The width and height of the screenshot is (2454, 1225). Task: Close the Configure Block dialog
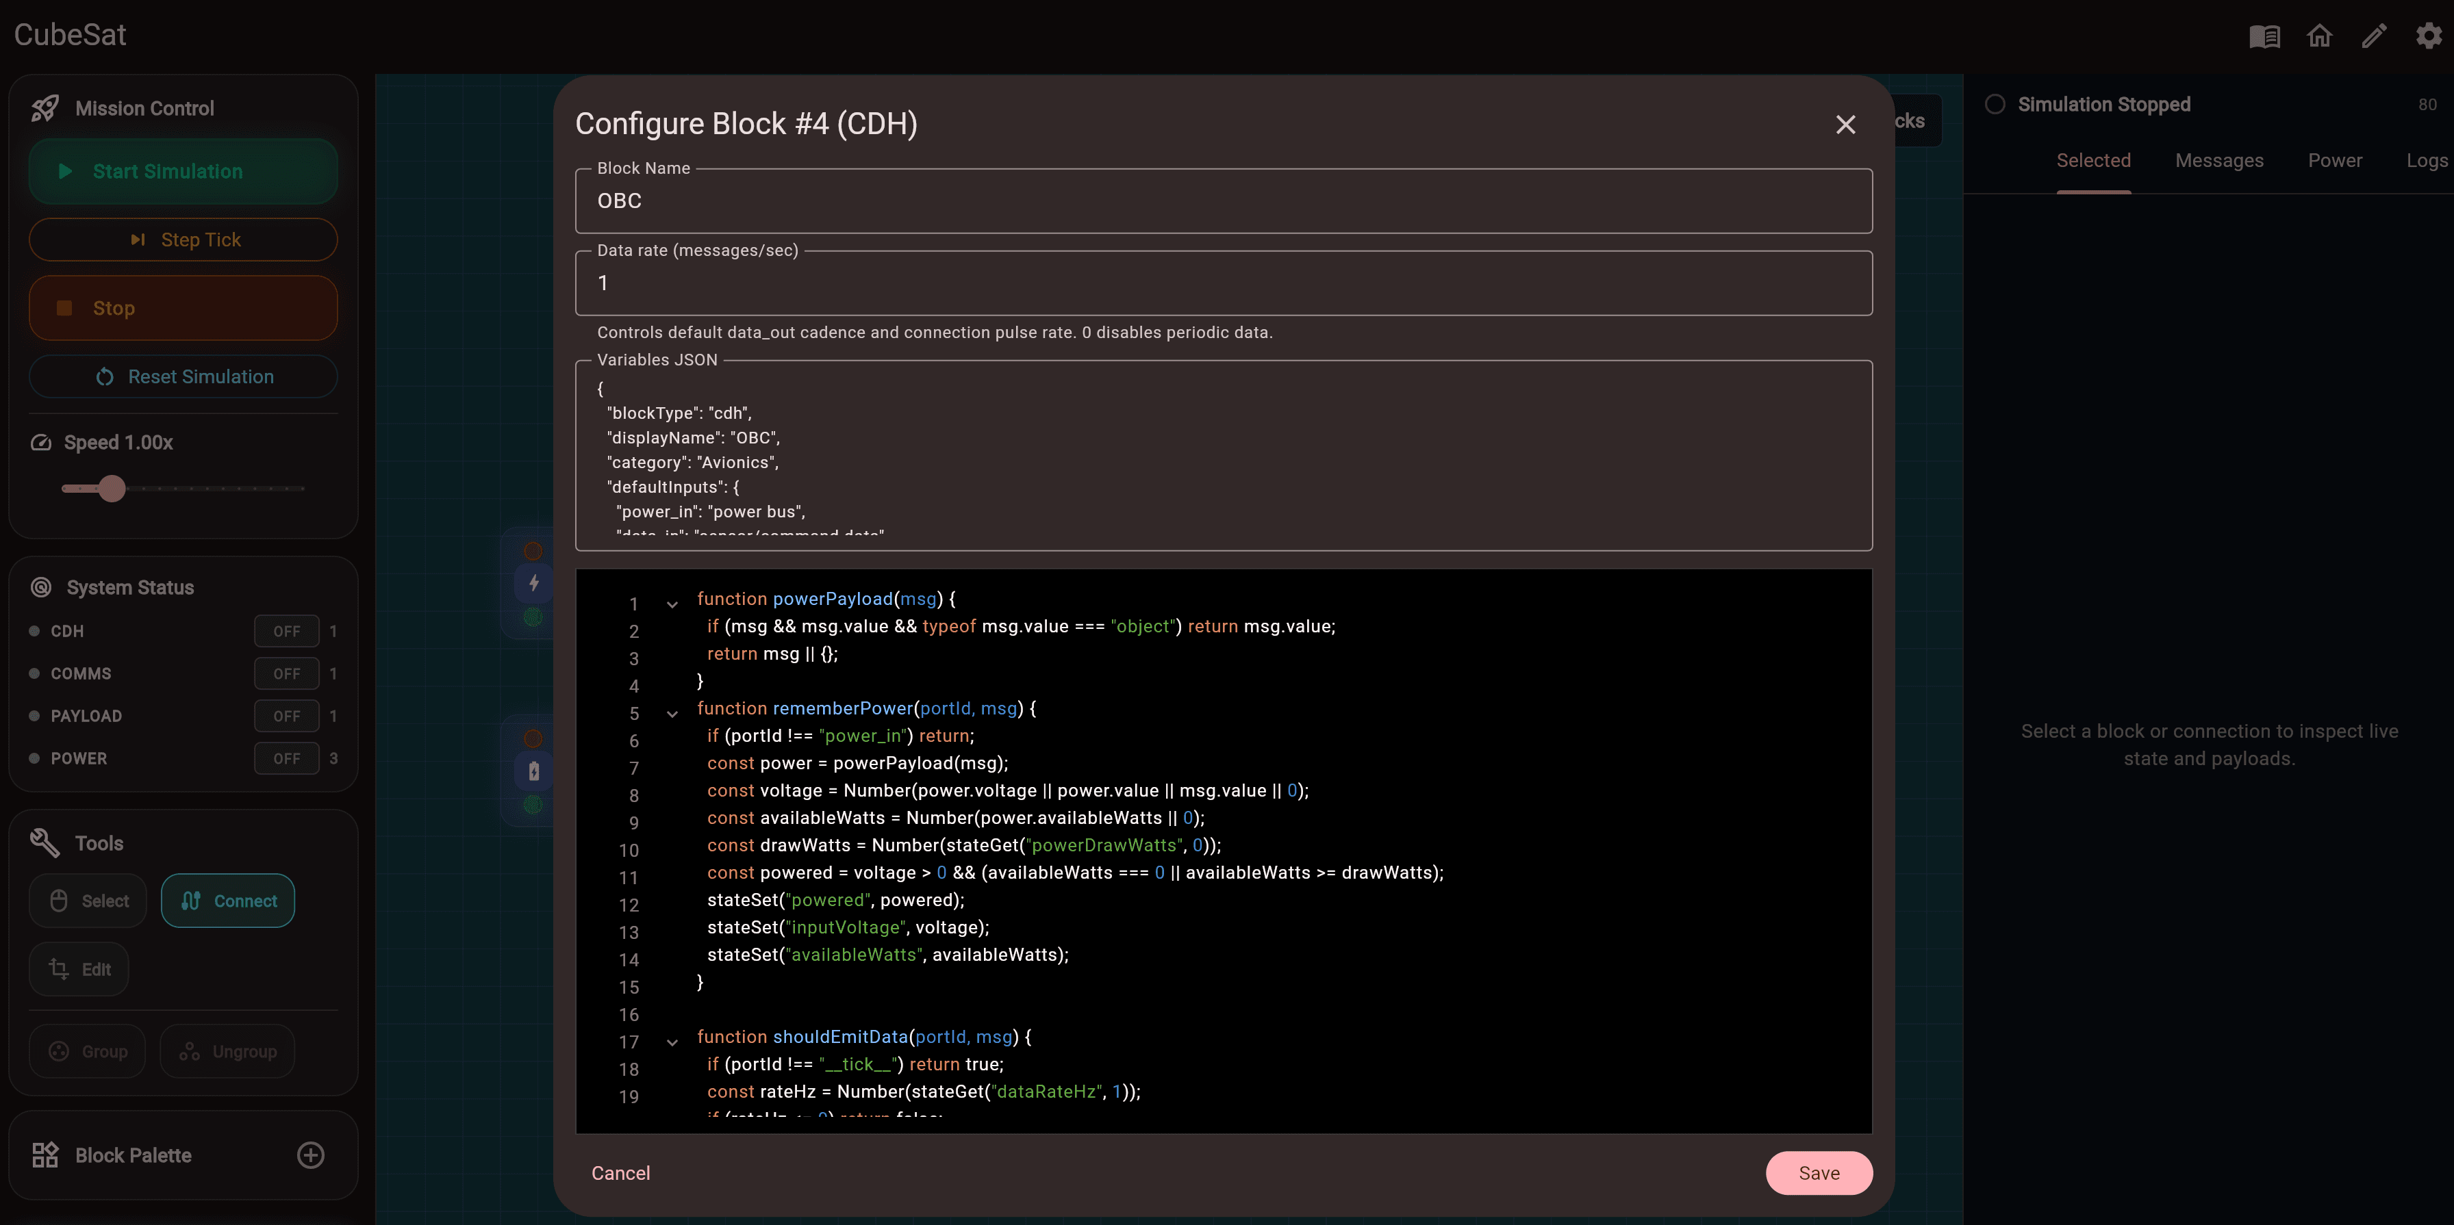(x=1845, y=125)
